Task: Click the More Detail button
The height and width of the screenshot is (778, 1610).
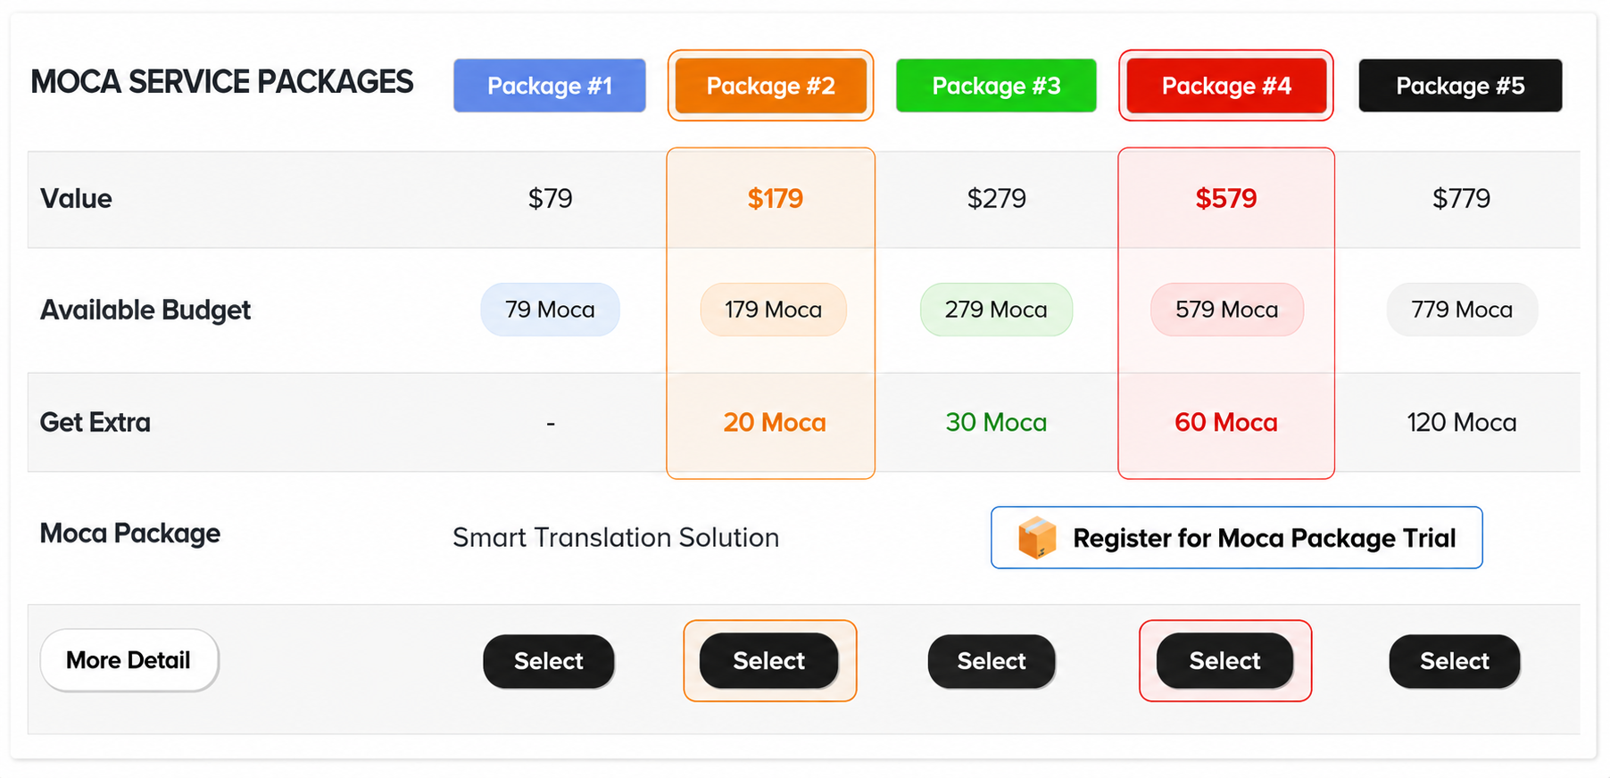Action: pos(129,660)
